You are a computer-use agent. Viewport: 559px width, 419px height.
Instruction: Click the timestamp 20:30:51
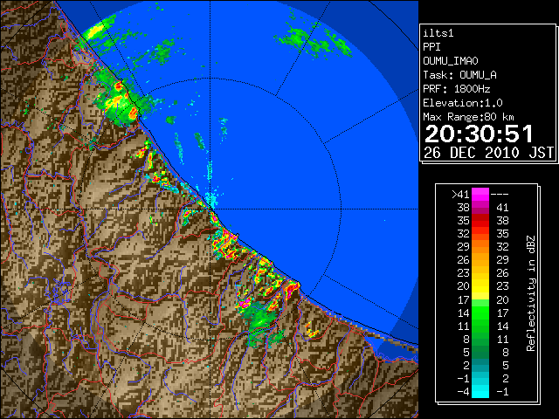[x=479, y=134]
